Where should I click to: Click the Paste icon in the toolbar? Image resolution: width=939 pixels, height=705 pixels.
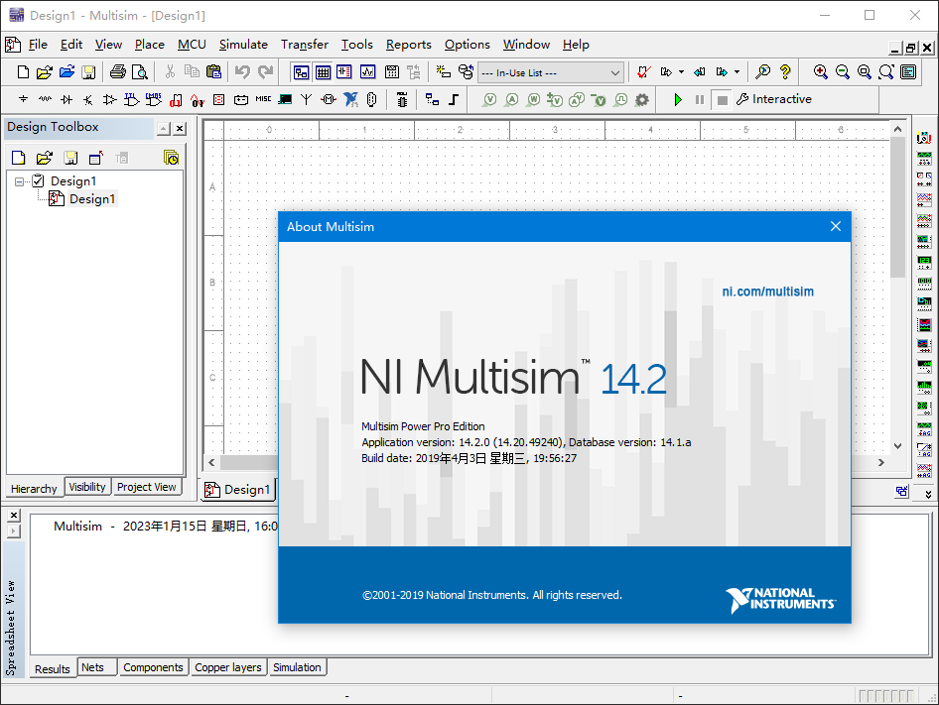pyautogui.click(x=213, y=72)
